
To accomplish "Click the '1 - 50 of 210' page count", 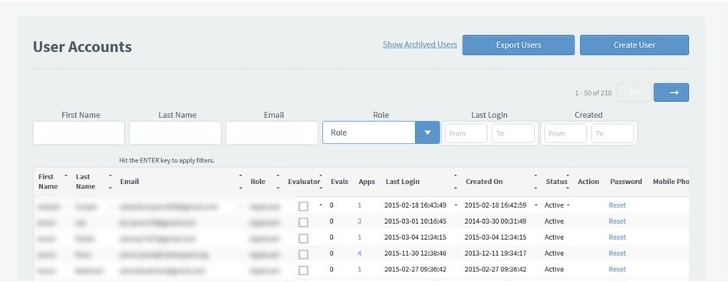I will tap(593, 93).
